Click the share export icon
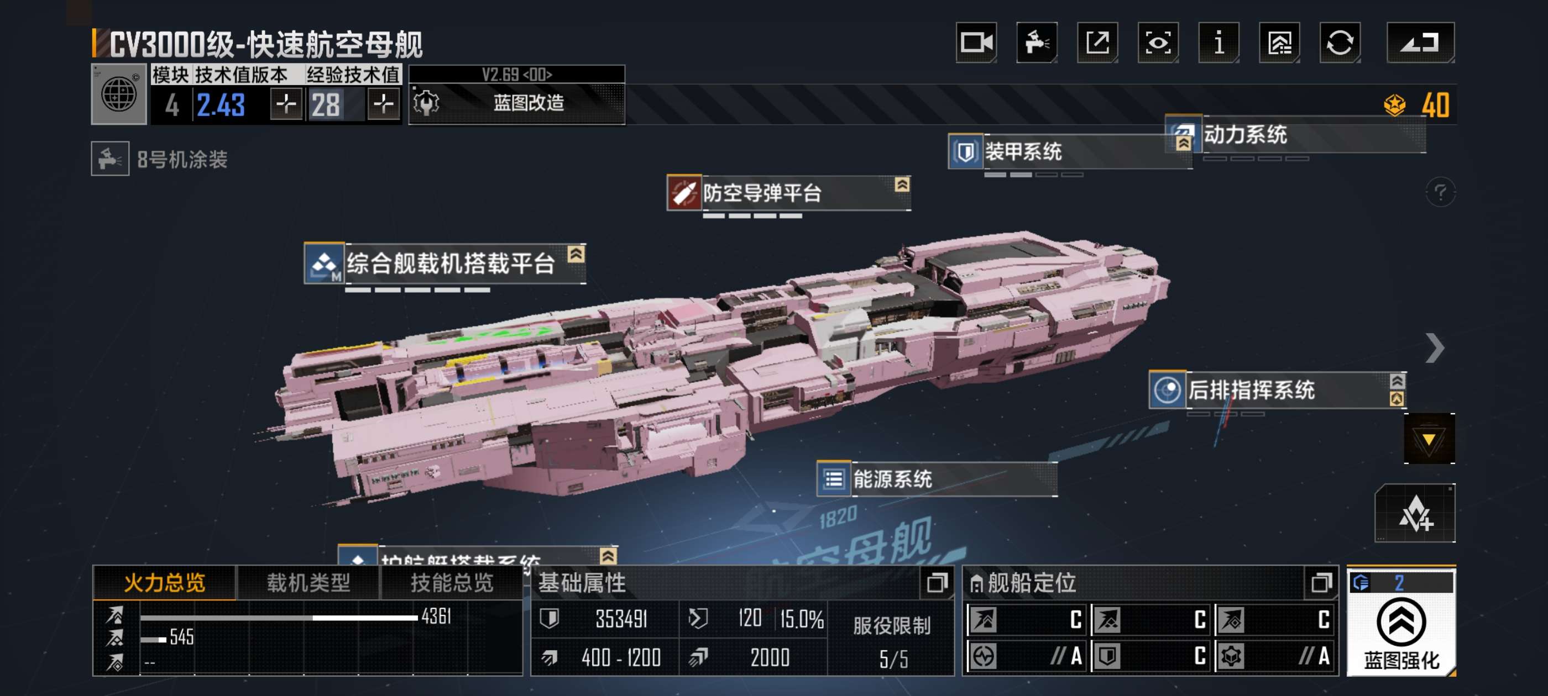Viewport: 1548px width, 696px height. pyautogui.click(x=1098, y=43)
